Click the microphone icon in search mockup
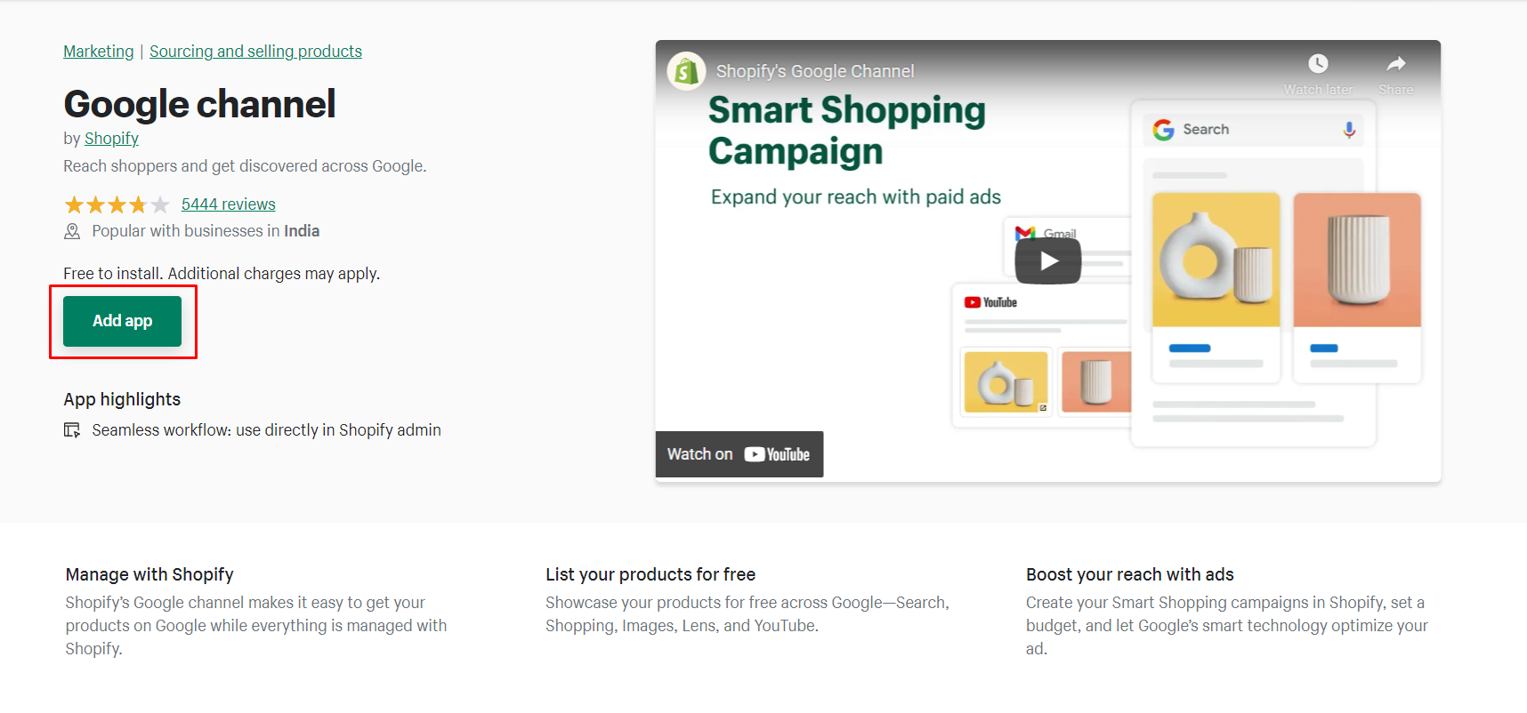 (x=1349, y=130)
